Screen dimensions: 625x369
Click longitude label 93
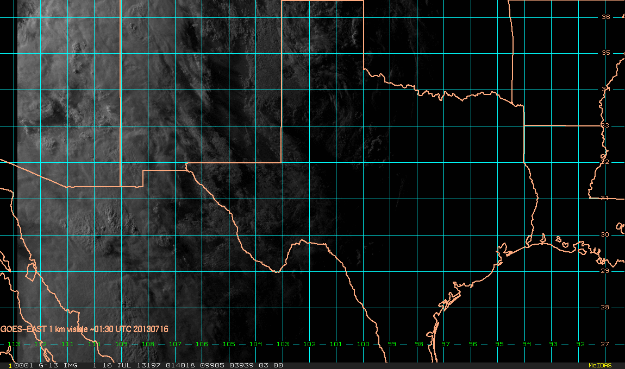pos(553,344)
